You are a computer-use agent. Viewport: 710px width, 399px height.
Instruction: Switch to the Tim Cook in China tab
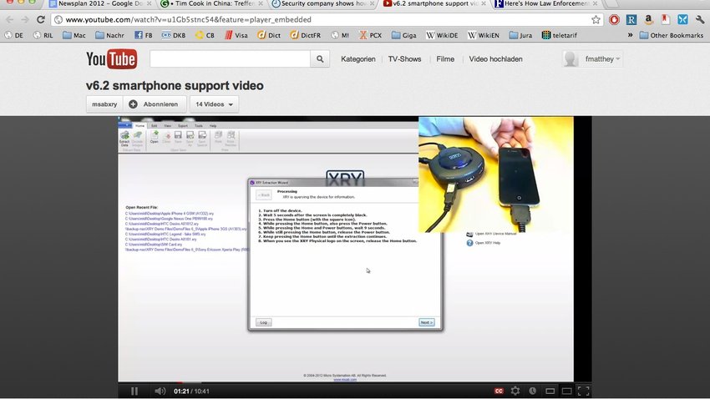(212, 4)
